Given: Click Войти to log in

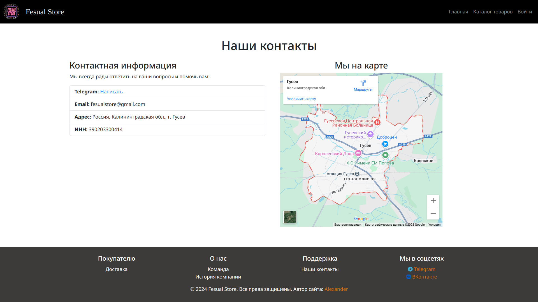Looking at the screenshot, I should pyautogui.click(x=525, y=12).
